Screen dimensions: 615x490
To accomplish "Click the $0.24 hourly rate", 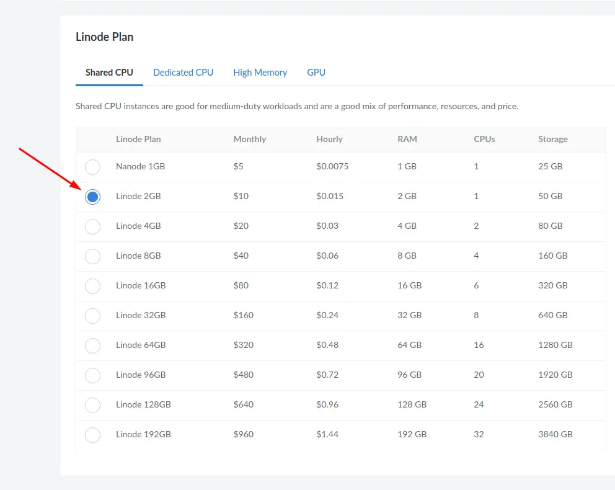I will 327,316.
